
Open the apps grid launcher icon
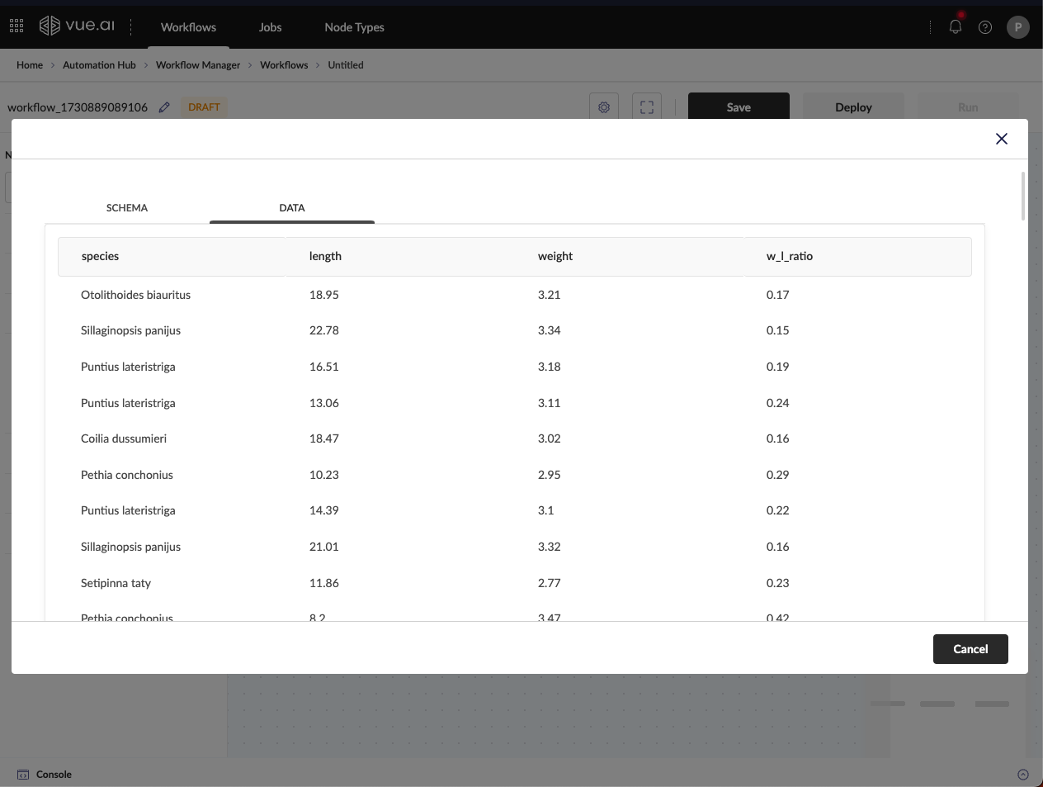click(17, 26)
